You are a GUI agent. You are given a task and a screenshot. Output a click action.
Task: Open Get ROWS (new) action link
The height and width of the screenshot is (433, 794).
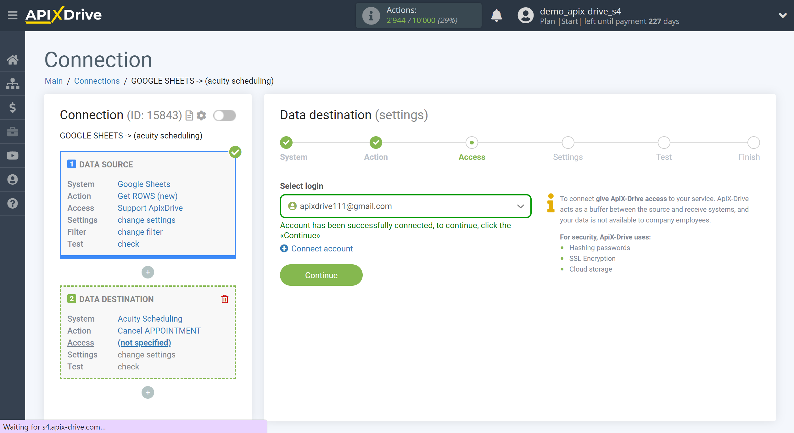click(x=148, y=196)
